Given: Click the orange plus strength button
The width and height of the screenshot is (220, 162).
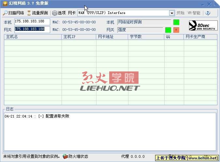Looking at the screenshot, I should click(176, 30).
